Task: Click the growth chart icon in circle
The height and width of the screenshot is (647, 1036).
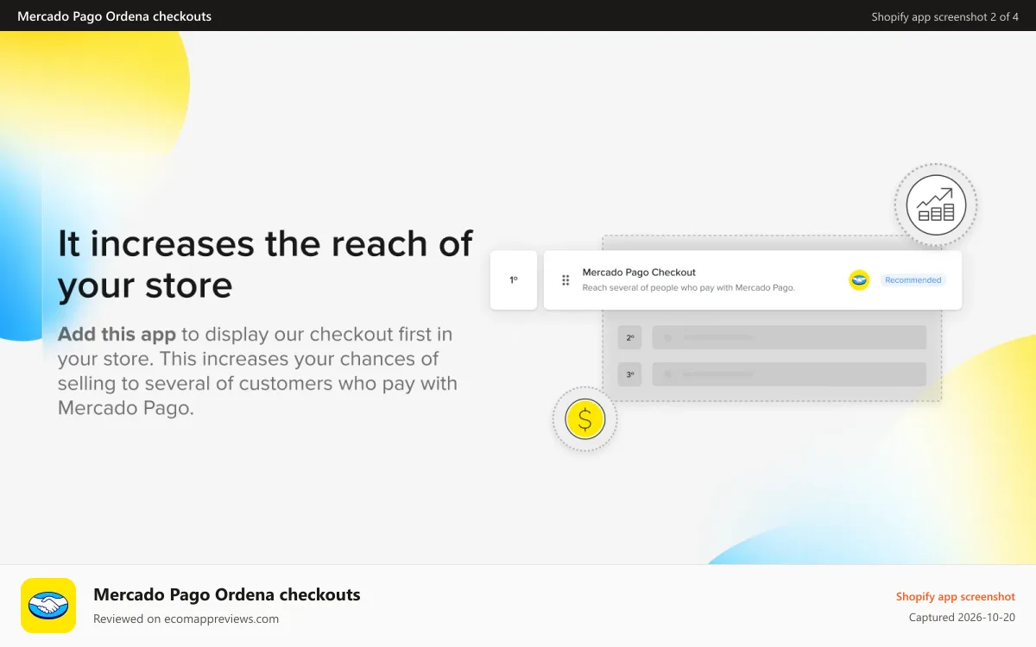Action: point(936,206)
